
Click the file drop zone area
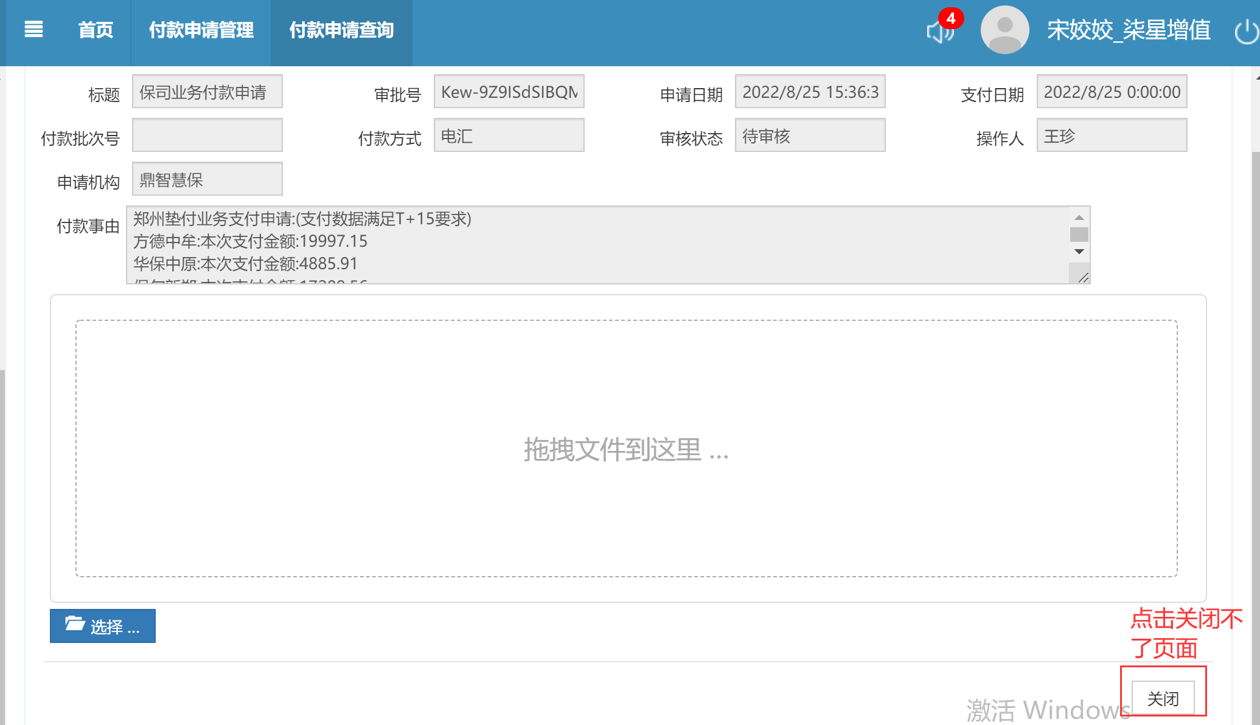[x=626, y=448]
